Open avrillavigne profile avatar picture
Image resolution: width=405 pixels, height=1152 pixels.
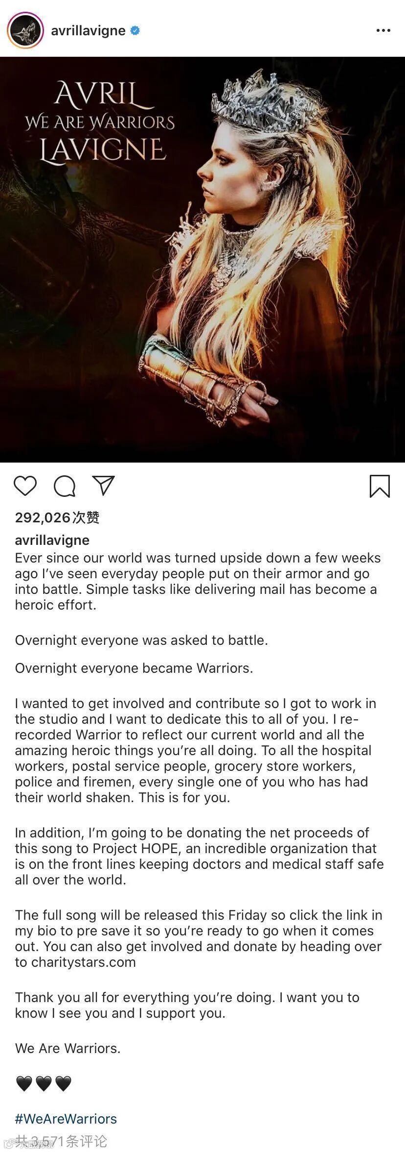(x=25, y=30)
